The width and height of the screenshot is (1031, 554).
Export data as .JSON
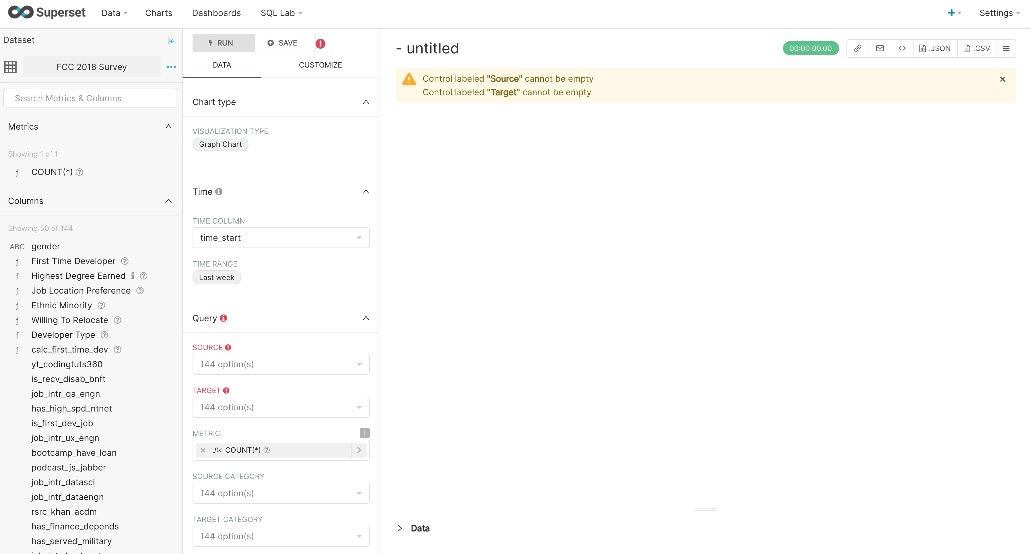coord(935,48)
